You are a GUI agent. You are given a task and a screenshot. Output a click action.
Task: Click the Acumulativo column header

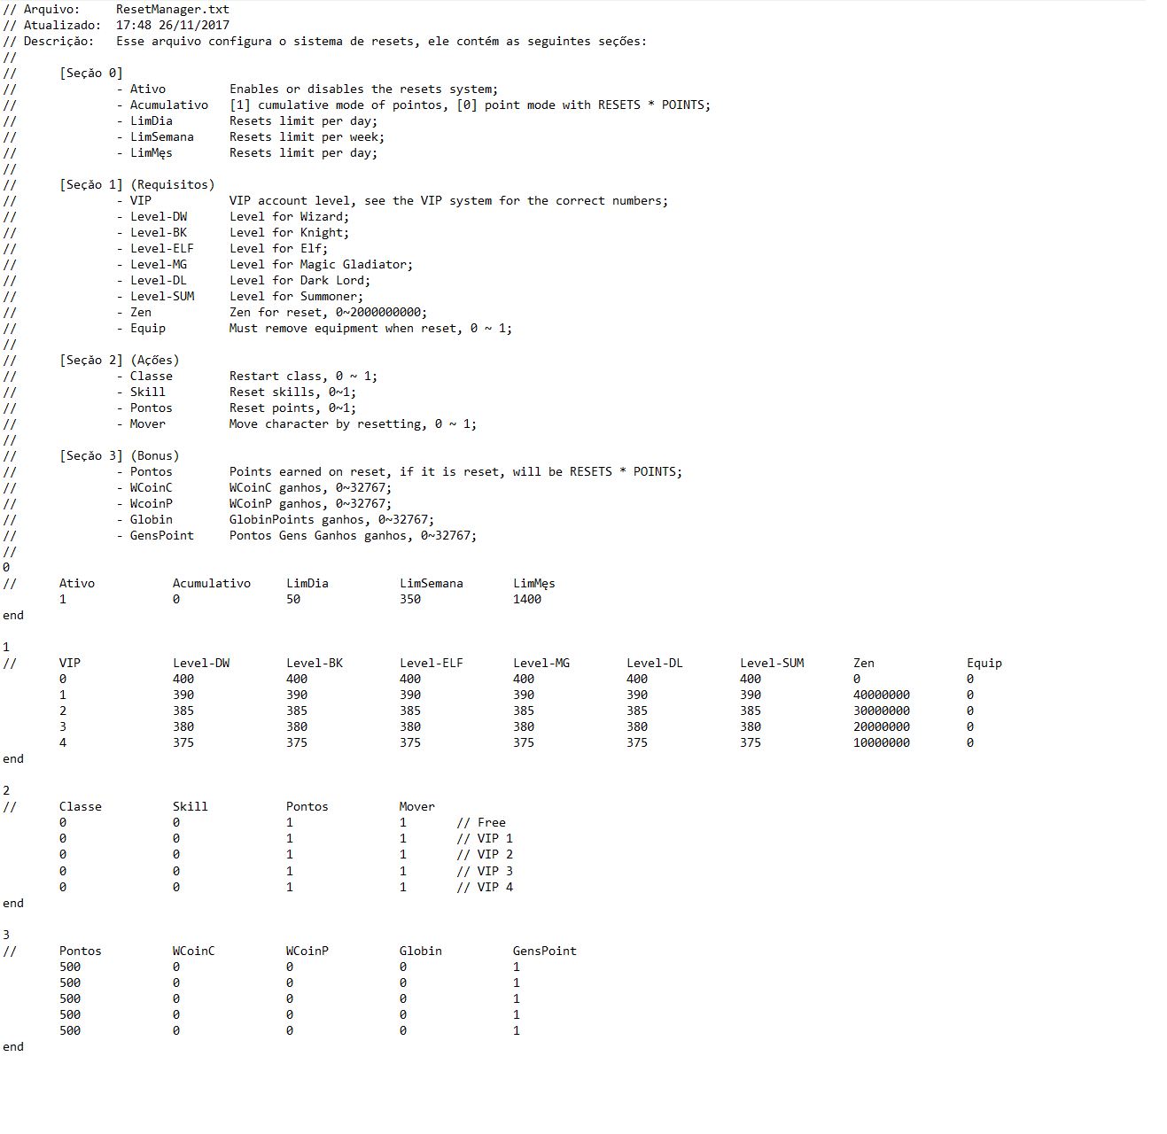point(212,584)
